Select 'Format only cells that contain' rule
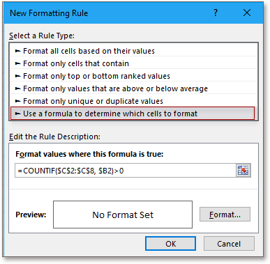 134,63
